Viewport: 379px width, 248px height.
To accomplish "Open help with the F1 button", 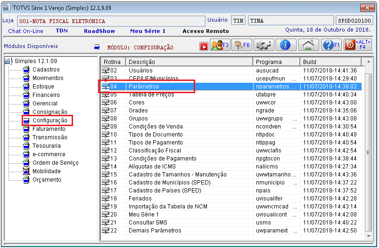I will [331, 45].
